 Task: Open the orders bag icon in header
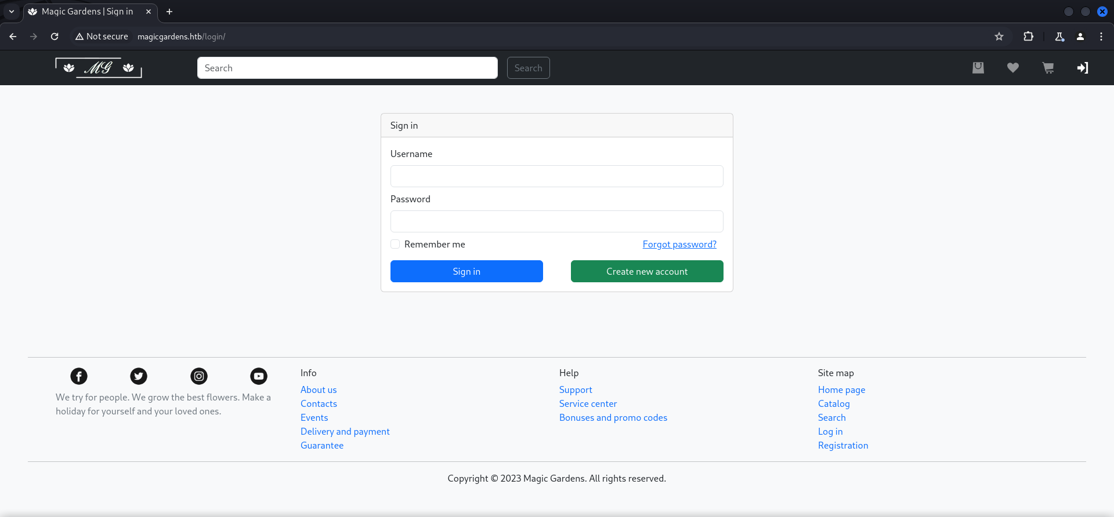pyautogui.click(x=978, y=68)
